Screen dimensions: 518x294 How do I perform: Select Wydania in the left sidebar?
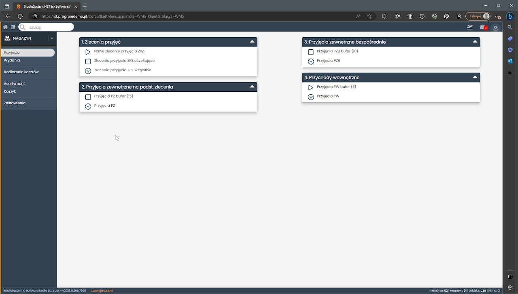[12, 60]
